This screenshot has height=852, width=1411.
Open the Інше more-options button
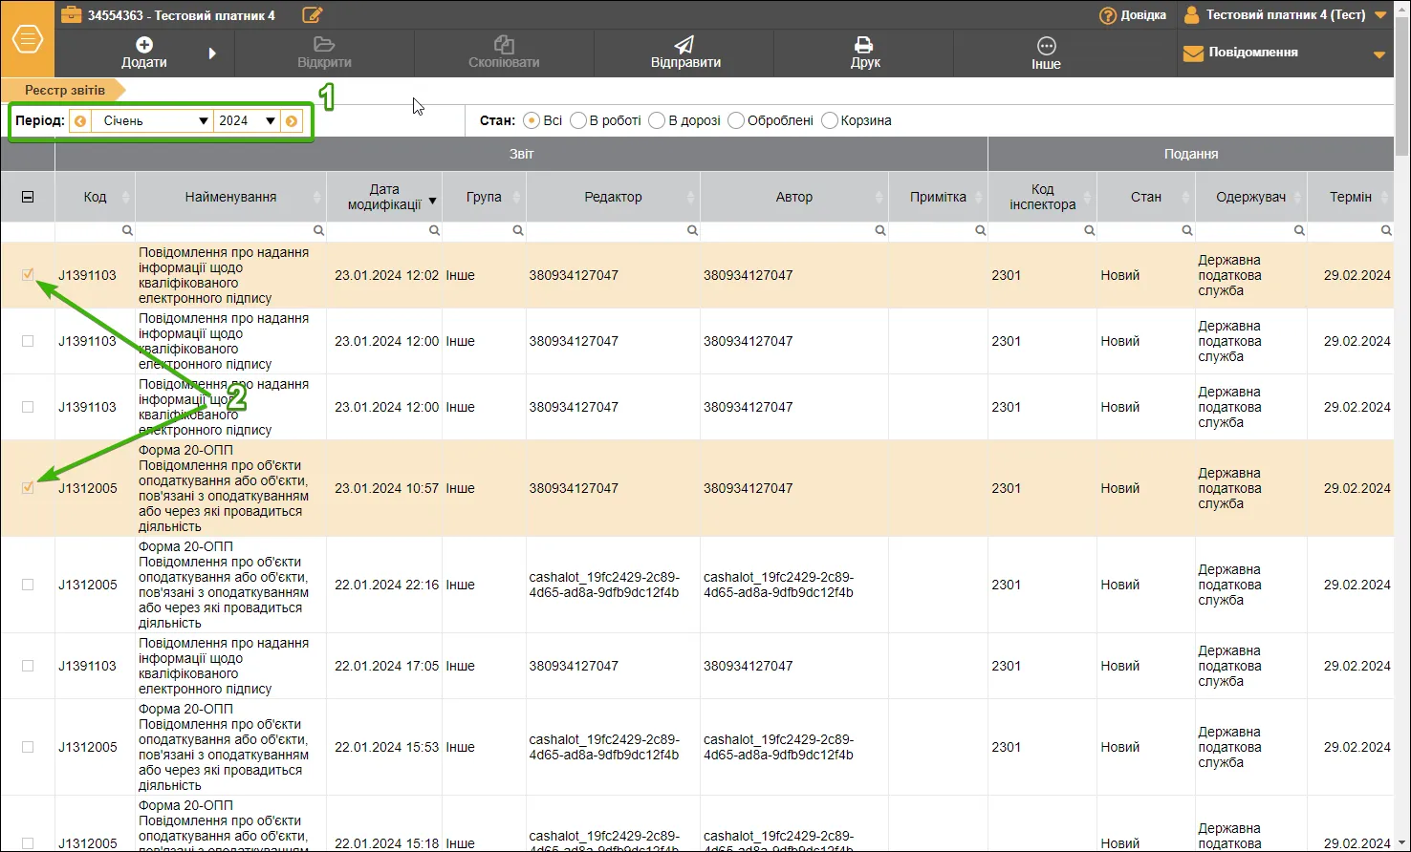1046,53
